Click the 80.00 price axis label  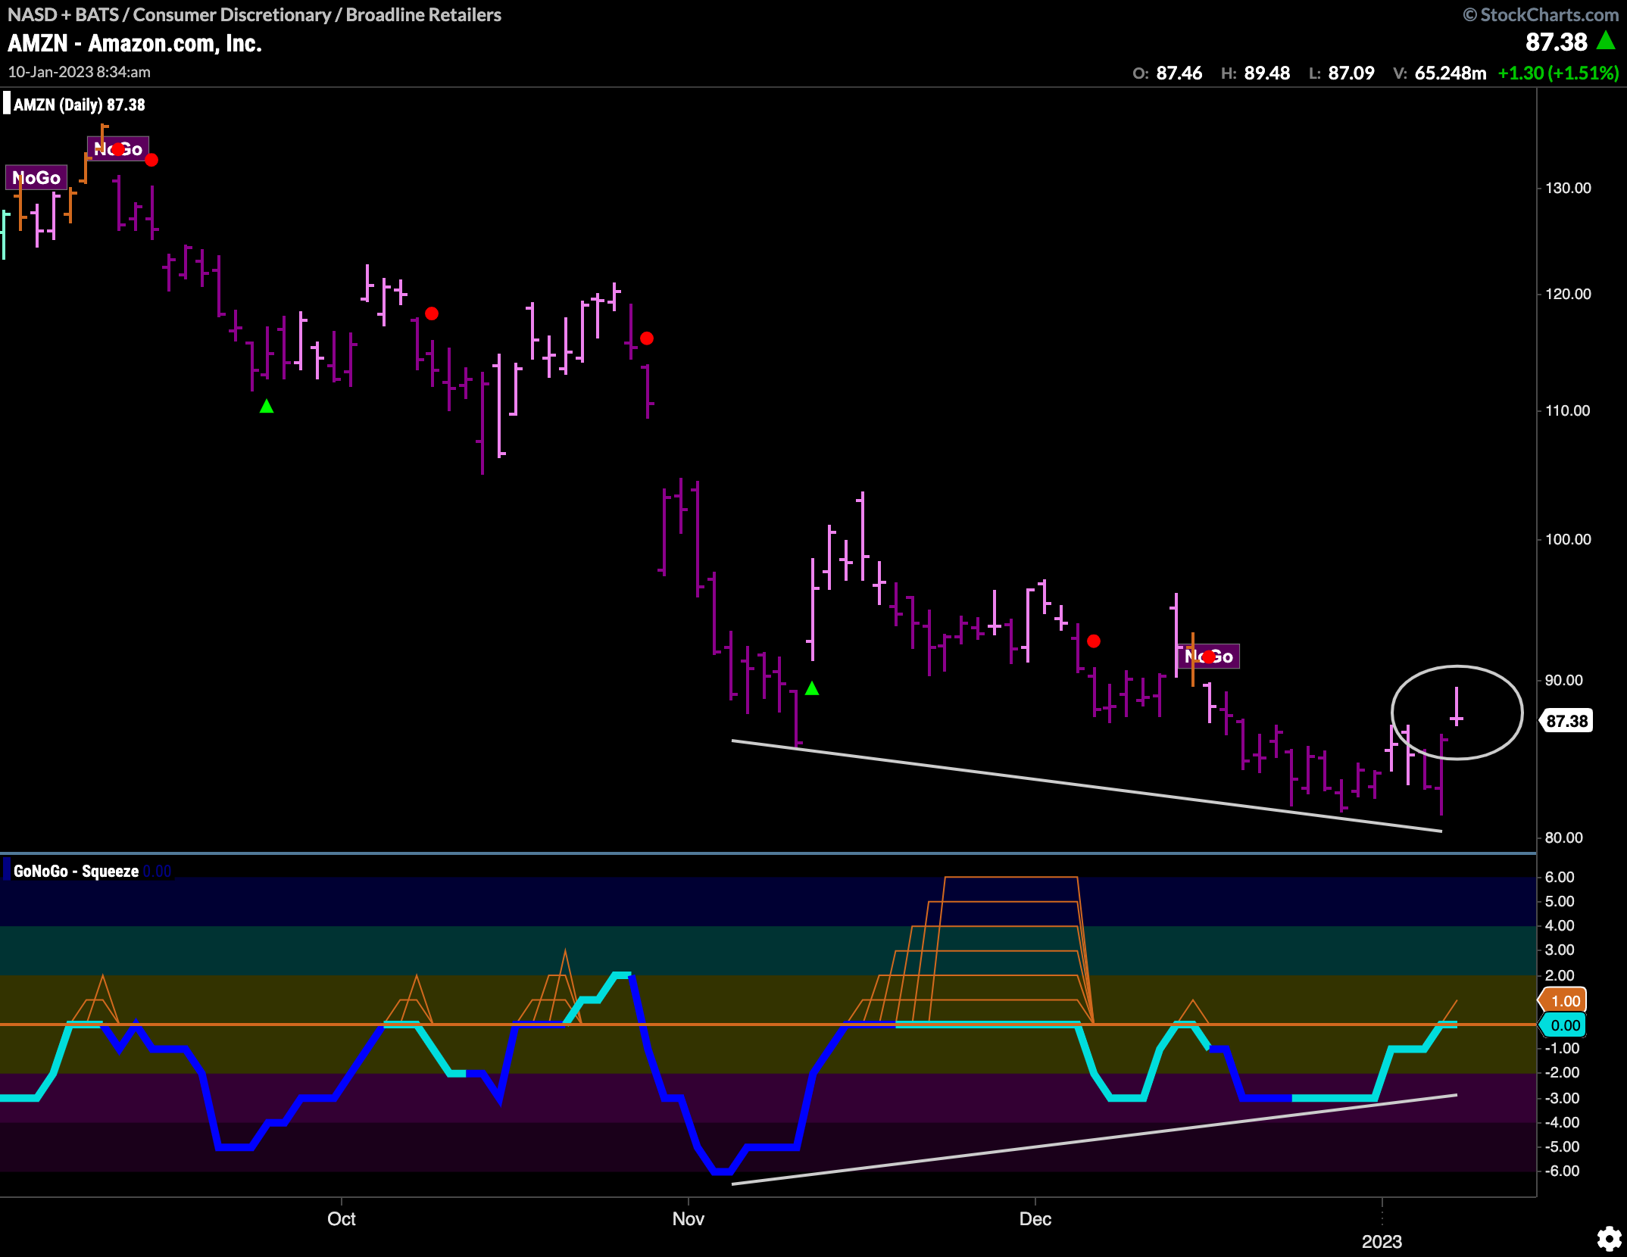[1564, 837]
